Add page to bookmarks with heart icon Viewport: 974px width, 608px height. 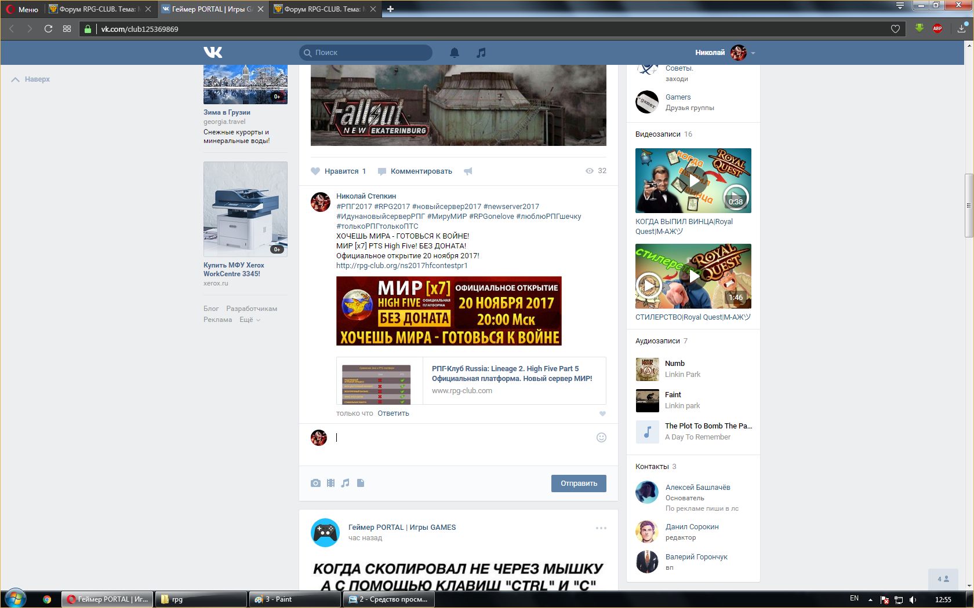click(895, 29)
